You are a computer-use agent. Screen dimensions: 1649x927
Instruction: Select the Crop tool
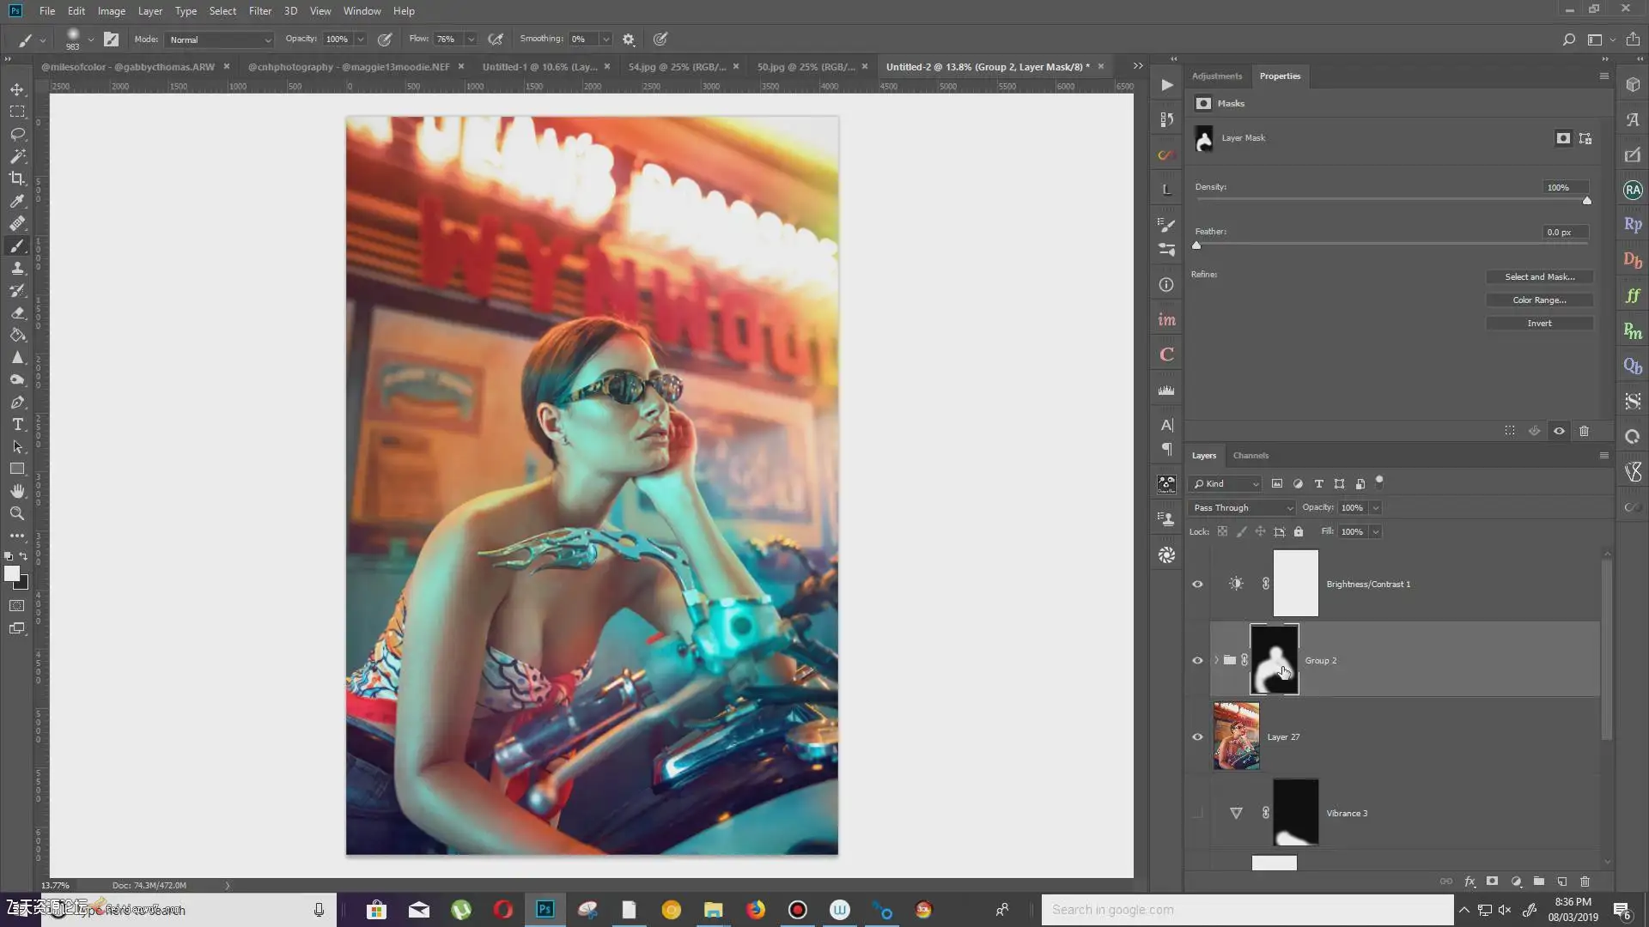pos(17,179)
